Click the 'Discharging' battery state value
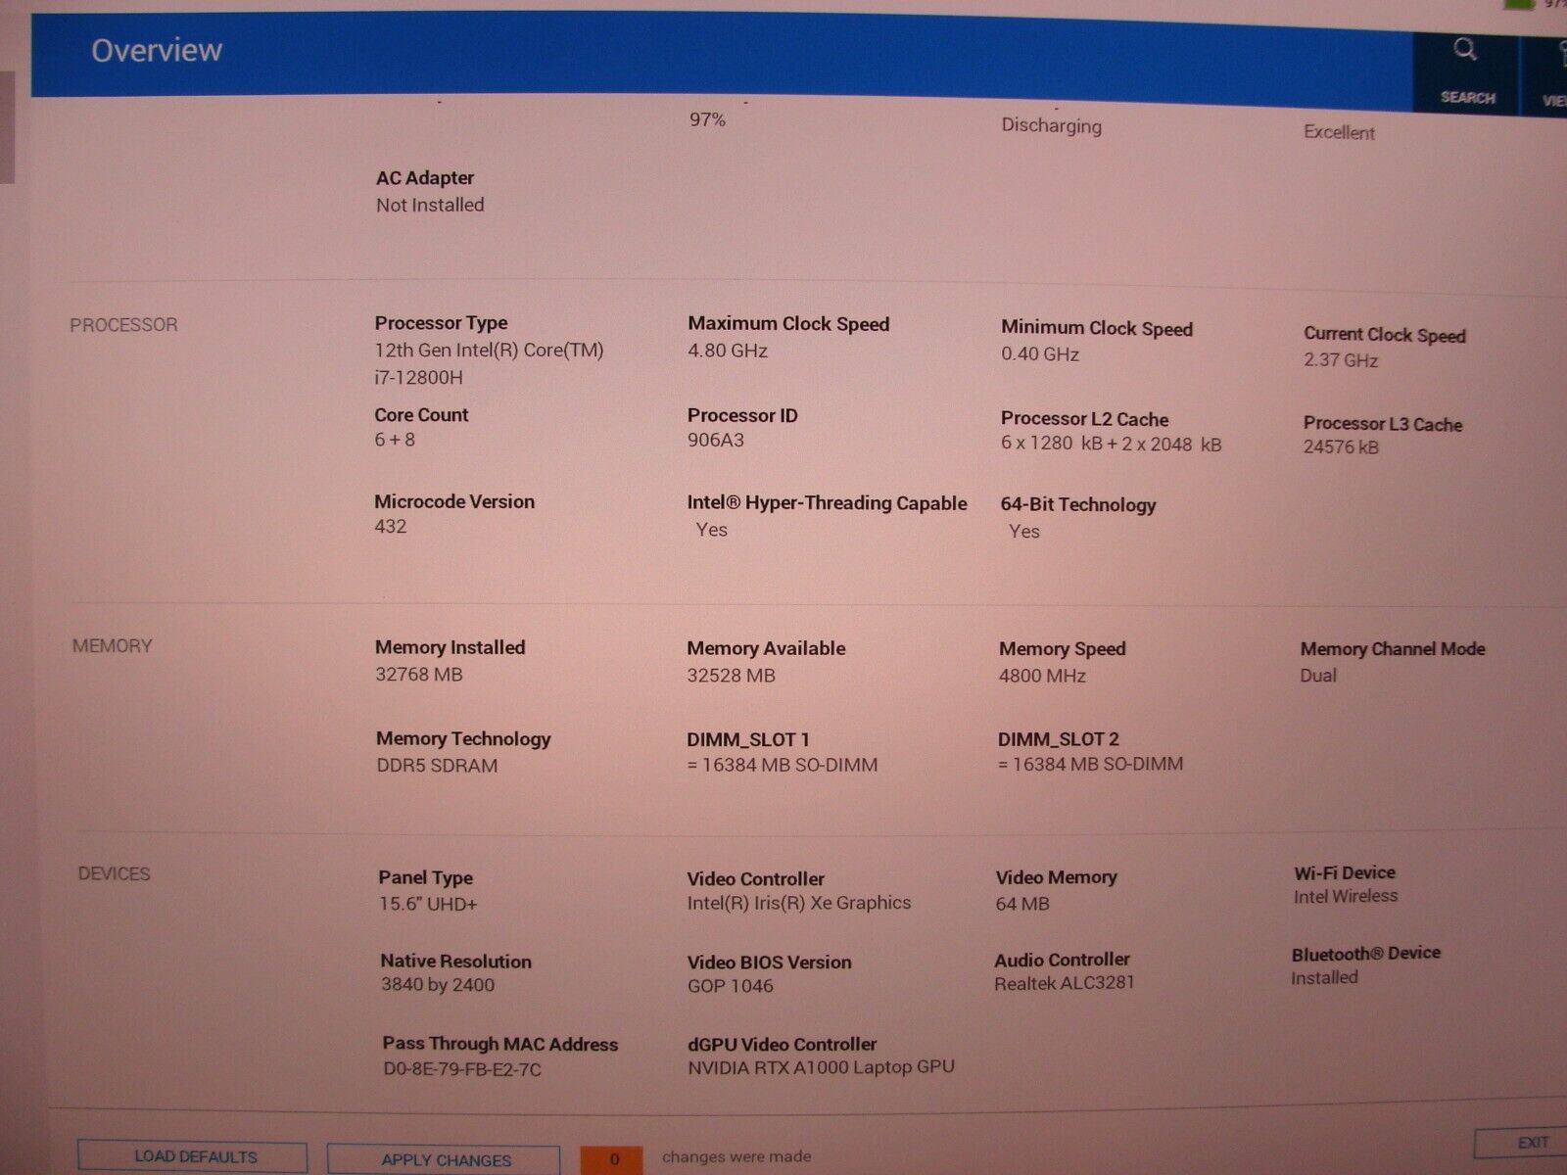The image size is (1567, 1175). pyautogui.click(x=1051, y=125)
